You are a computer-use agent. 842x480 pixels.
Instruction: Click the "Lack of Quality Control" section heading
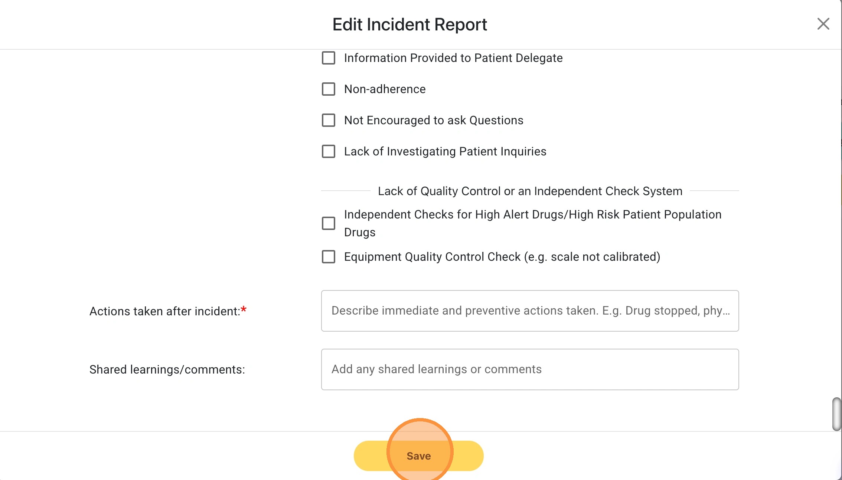pos(530,191)
